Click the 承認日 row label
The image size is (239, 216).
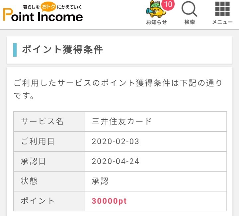33,161
